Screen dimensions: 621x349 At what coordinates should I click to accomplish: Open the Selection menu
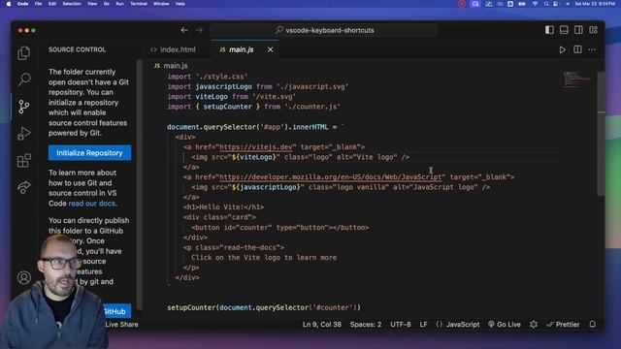[x=72, y=4]
